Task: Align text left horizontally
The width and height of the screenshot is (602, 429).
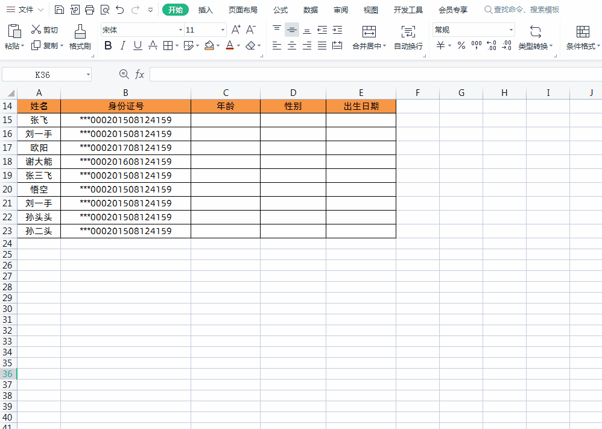Action: pos(276,46)
